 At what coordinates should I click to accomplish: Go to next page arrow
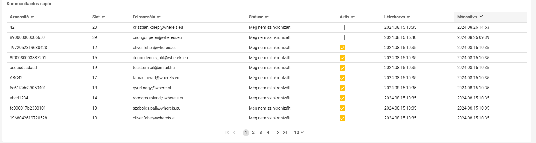pyautogui.click(x=278, y=132)
